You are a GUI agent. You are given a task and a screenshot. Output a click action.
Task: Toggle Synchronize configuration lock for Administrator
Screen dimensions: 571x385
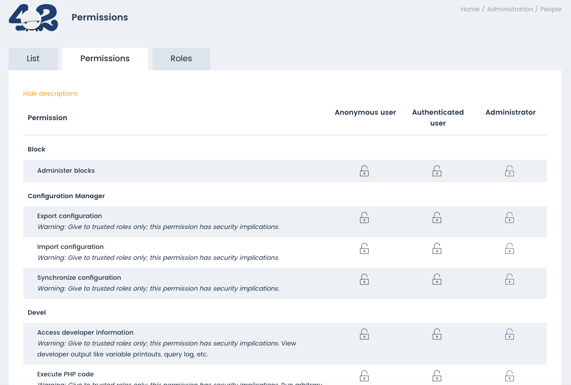pos(510,279)
